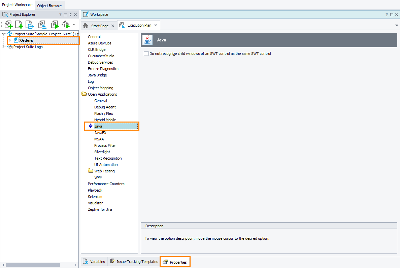Create a new project suite from the toolbar

coord(8,24)
